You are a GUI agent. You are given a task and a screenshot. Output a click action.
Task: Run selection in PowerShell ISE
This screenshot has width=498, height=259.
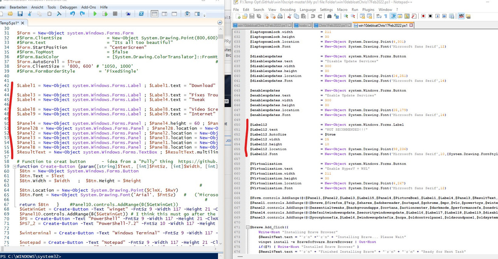105,14
